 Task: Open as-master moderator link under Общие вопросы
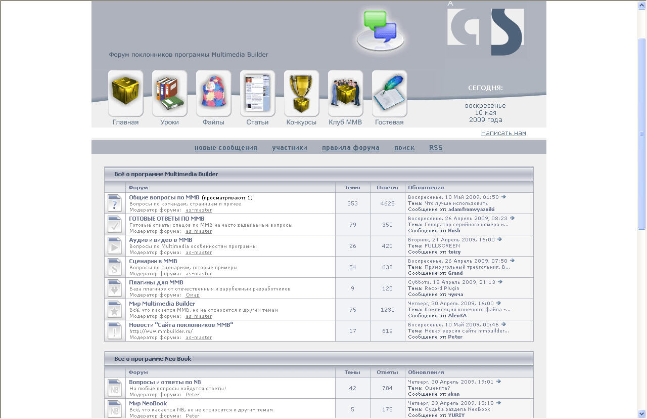pos(199,210)
